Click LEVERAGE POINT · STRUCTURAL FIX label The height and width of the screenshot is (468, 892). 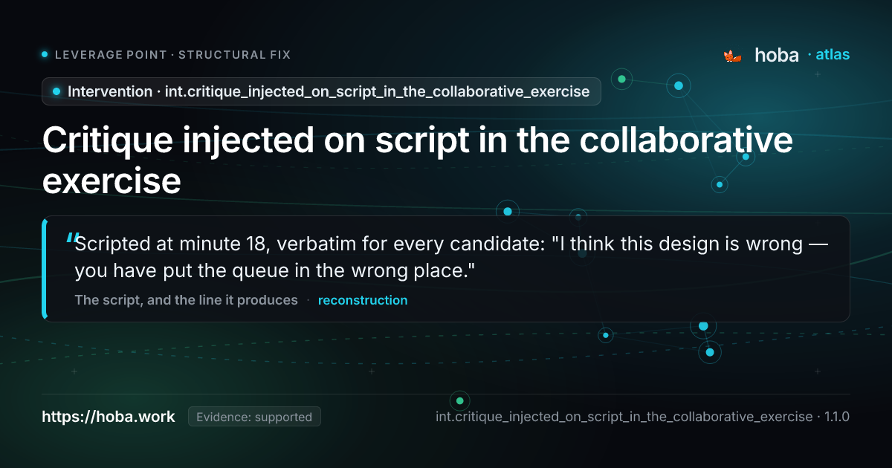(173, 55)
